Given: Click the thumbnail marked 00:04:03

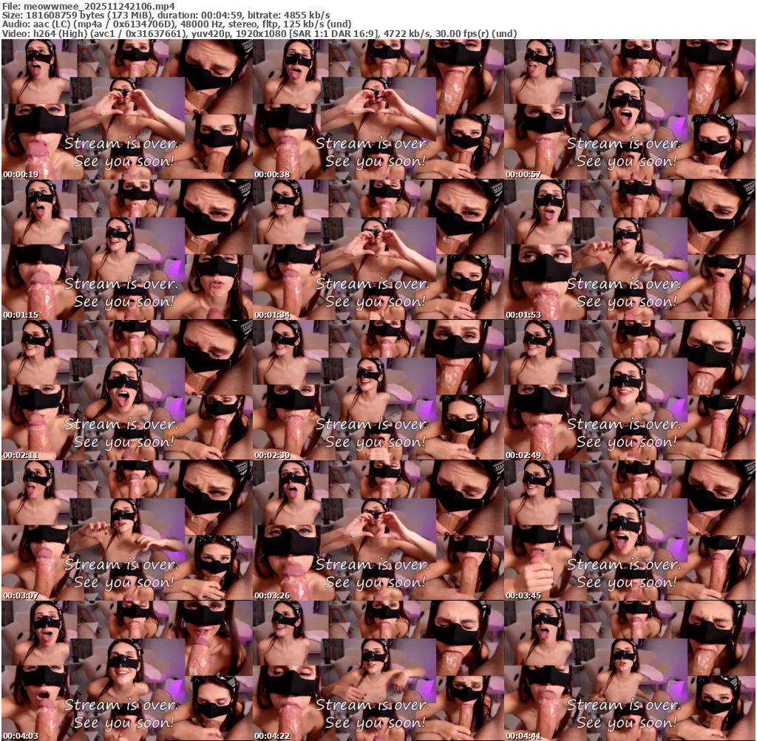Looking at the screenshot, I should tap(127, 671).
